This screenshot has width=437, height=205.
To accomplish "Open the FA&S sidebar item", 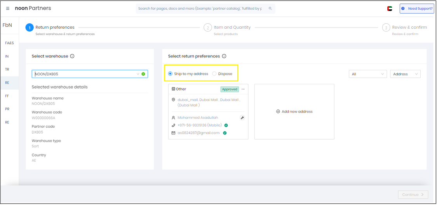I will point(9,43).
